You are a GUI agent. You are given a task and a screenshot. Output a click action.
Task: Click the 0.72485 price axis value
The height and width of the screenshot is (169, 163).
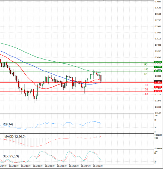click(x=158, y=113)
